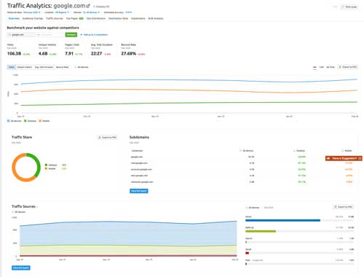The image size is (364, 277).
Task: Click the 22:27 Avg. Visit Duration value
Action: coord(96,53)
